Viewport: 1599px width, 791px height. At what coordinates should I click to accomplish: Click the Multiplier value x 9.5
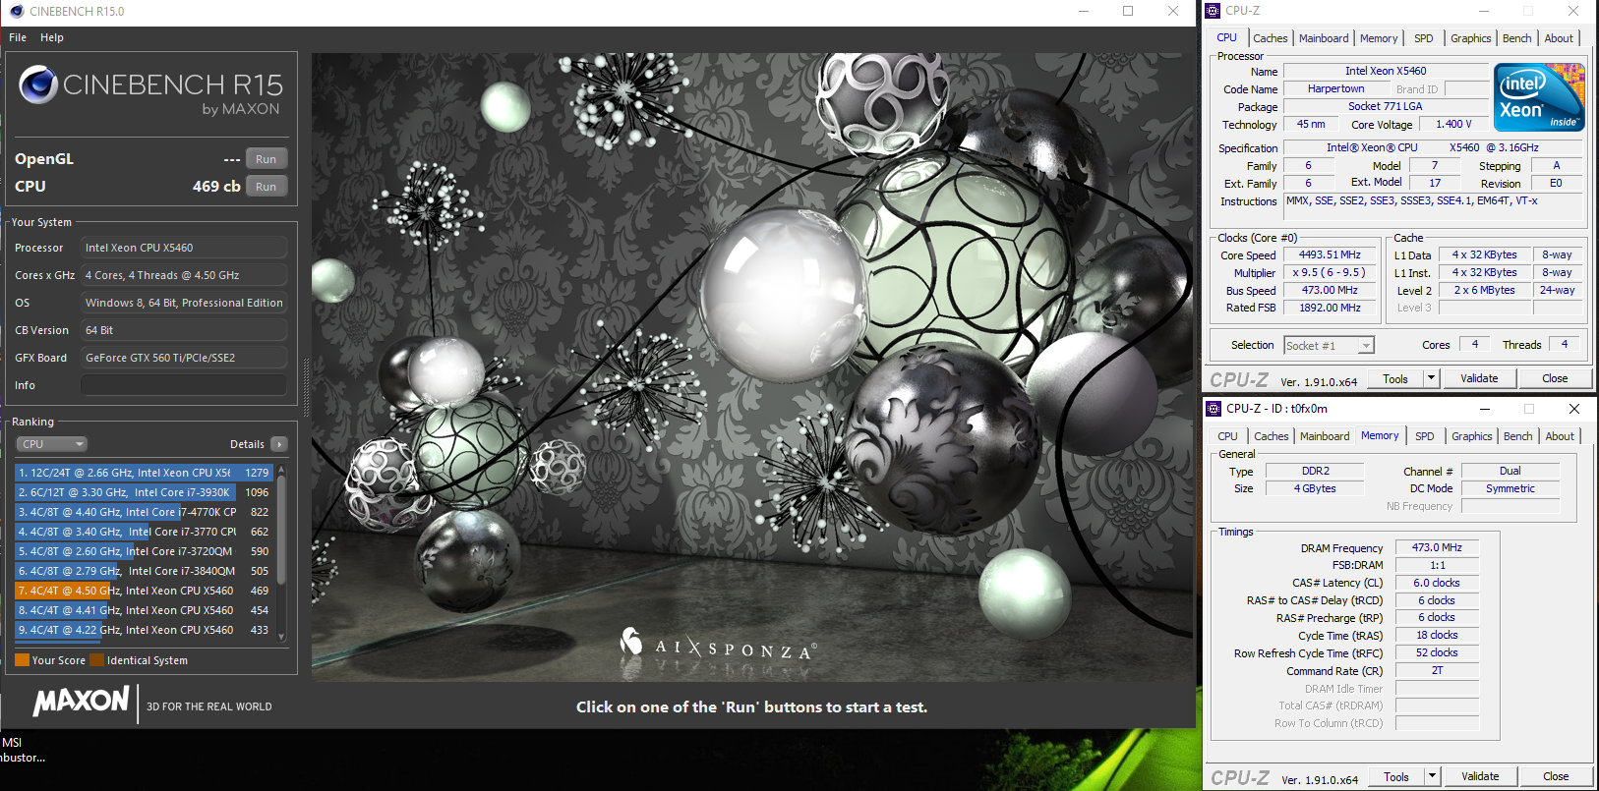click(x=1330, y=272)
